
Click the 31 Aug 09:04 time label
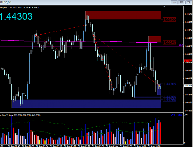(x=42, y=146)
